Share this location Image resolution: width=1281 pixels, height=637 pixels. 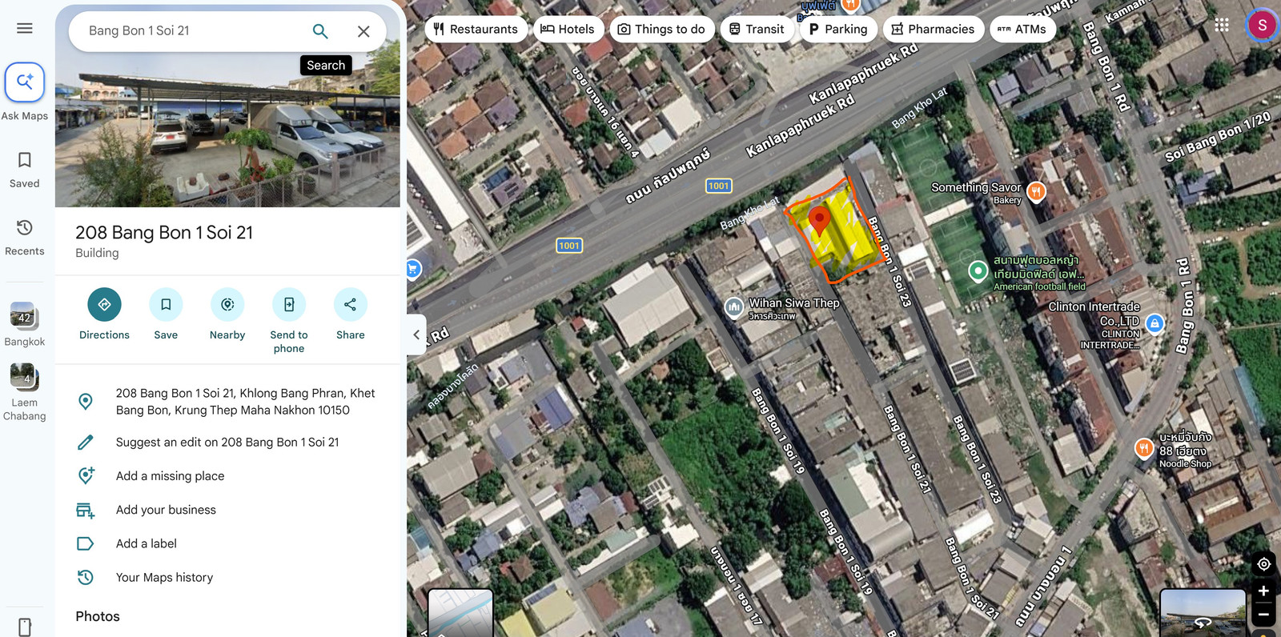(x=351, y=304)
